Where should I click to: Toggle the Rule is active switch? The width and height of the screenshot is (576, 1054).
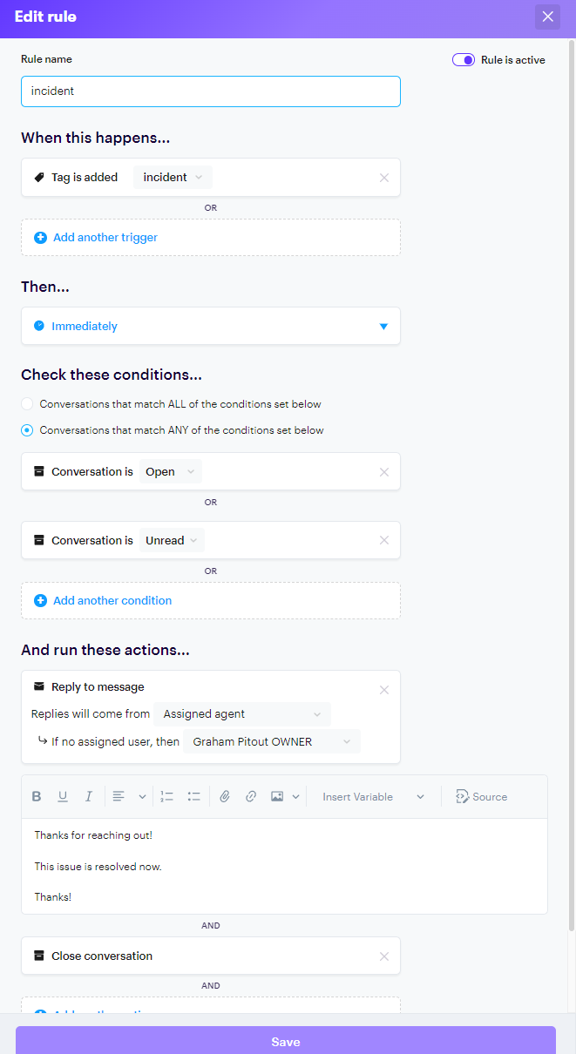[x=463, y=60]
